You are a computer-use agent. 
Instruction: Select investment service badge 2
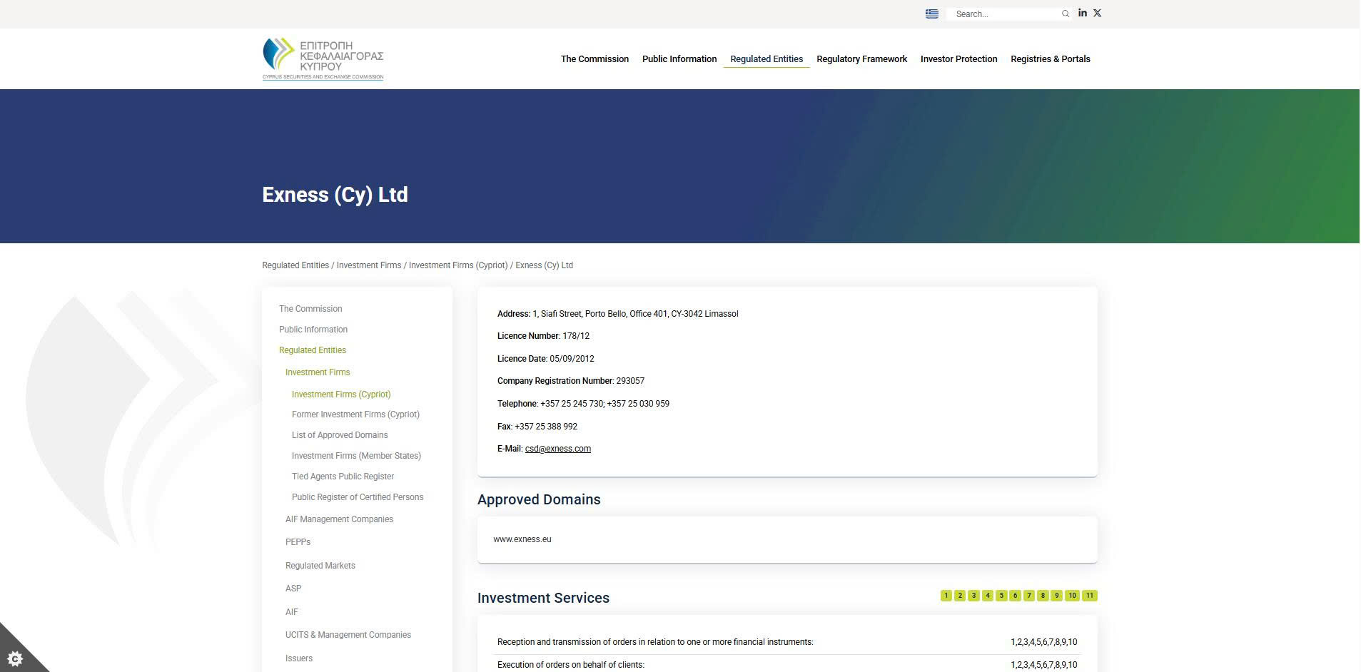pyautogui.click(x=960, y=596)
